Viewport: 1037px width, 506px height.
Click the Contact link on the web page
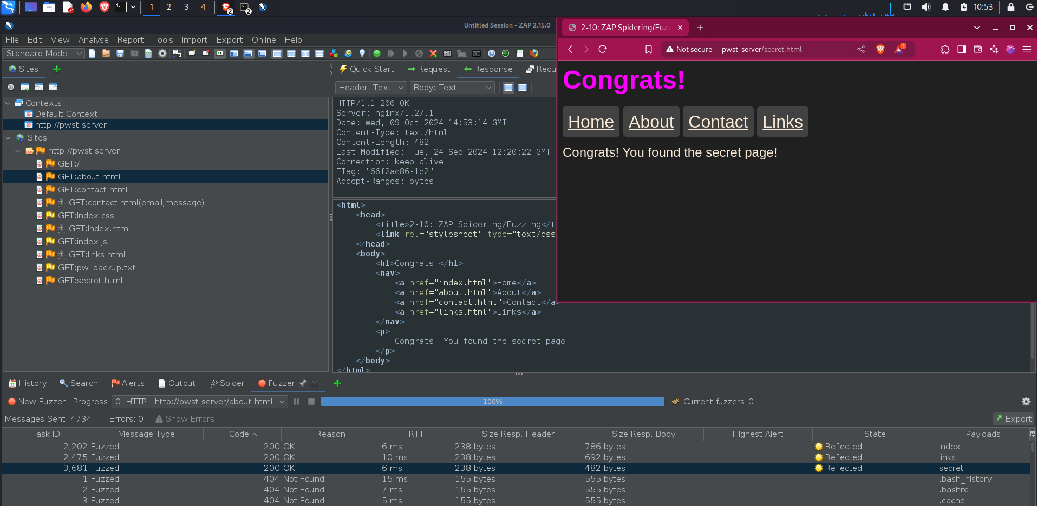(718, 122)
